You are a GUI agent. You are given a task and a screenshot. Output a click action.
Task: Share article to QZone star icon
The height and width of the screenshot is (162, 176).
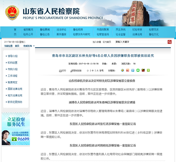pyautogui.click(x=122, y=70)
